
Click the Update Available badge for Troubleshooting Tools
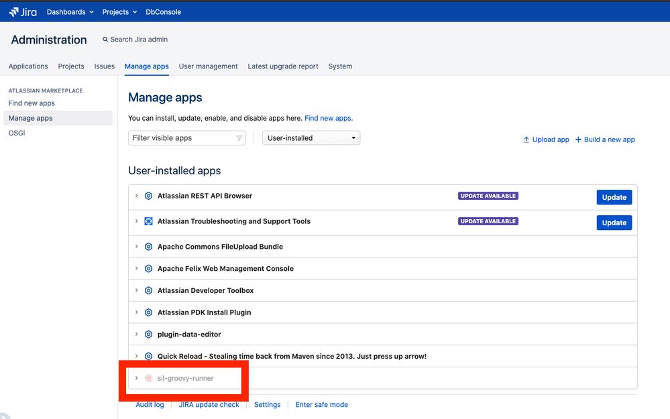(x=488, y=221)
